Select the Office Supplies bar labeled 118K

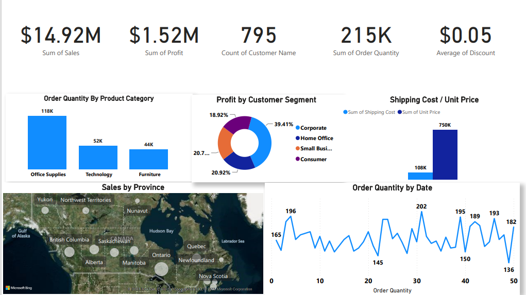click(47, 142)
